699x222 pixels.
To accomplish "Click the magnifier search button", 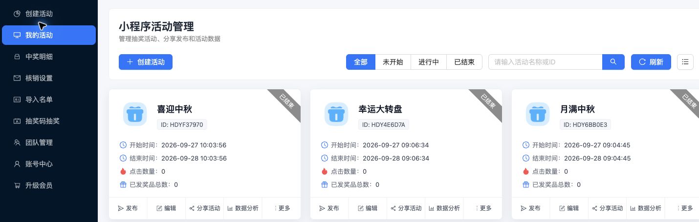I will (x=613, y=62).
